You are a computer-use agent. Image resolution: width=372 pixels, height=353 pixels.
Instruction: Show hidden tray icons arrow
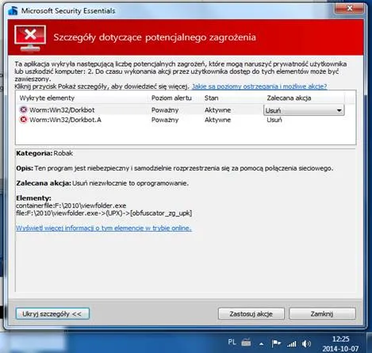point(261,344)
